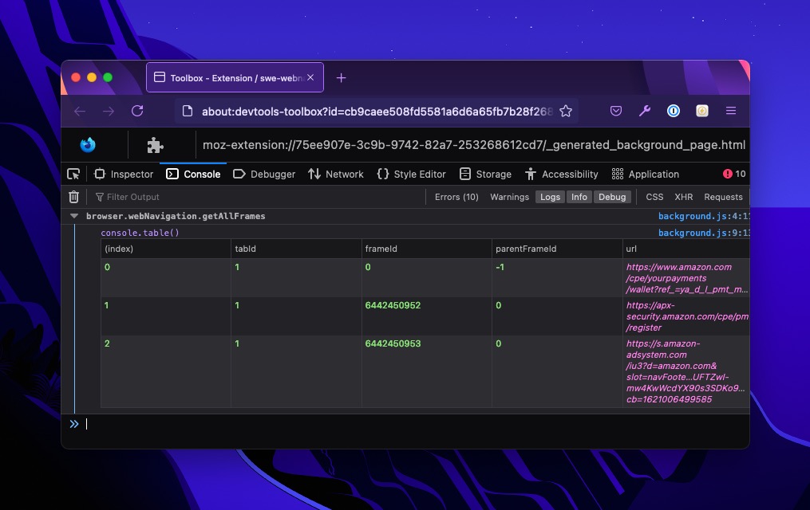Image resolution: width=810 pixels, height=510 pixels.
Task: Select frameId value 6442450952
Action: click(x=393, y=305)
